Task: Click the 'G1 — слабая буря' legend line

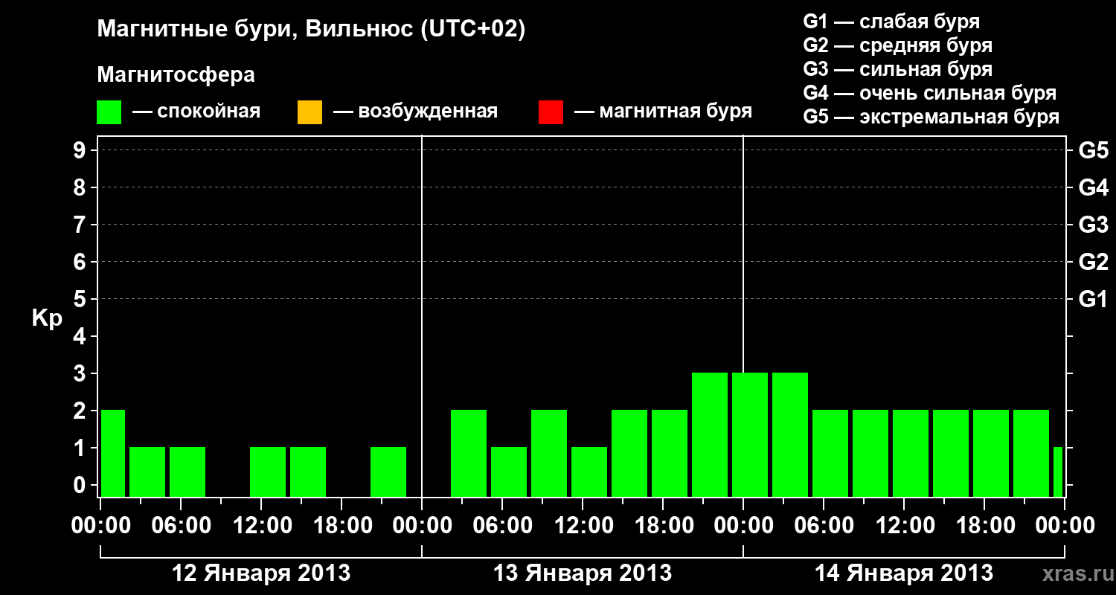Action: point(891,22)
